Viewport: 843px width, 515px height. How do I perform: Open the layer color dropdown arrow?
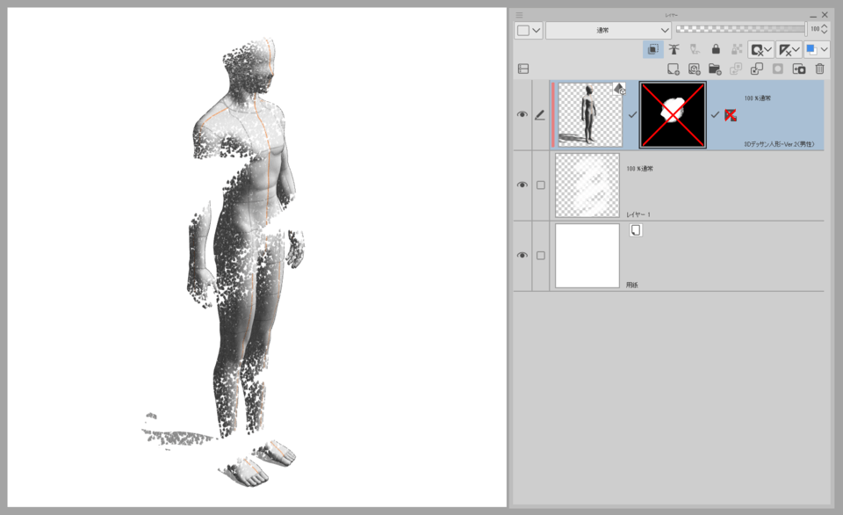coord(824,50)
